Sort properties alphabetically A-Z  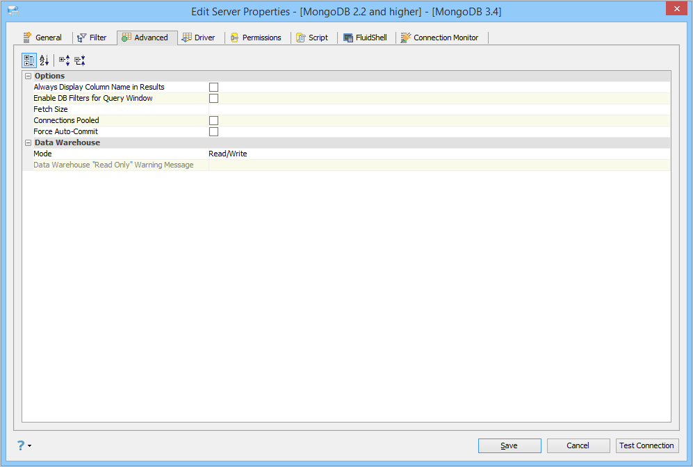(x=44, y=60)
